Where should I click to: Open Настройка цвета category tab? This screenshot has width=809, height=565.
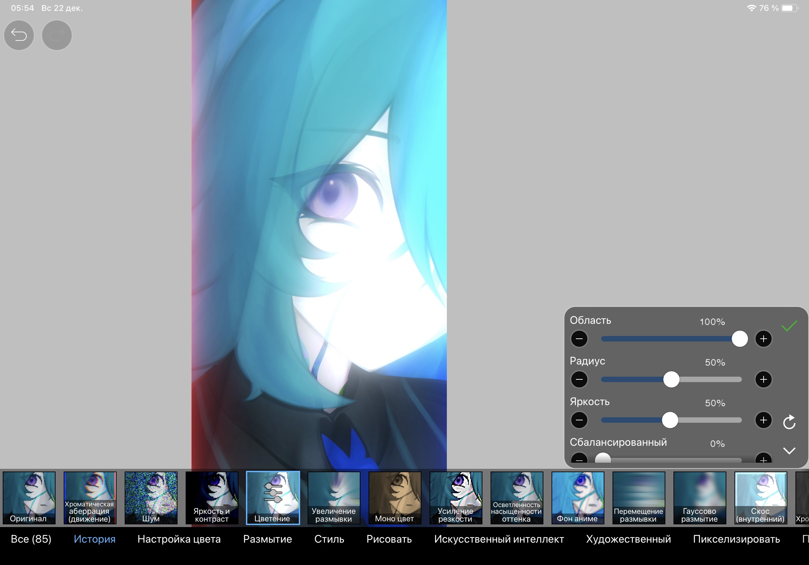179,539
